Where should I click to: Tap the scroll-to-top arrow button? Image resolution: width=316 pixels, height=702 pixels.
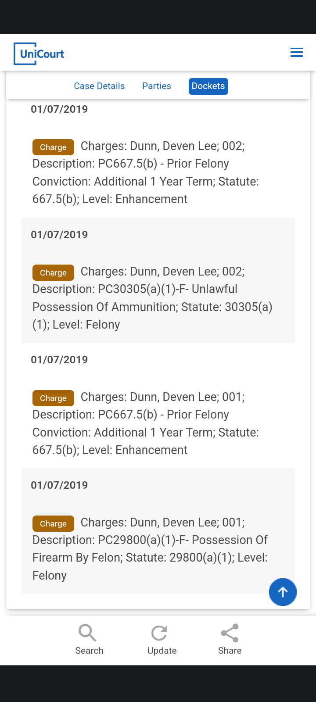pyautogui.click(x=283, y=592)
